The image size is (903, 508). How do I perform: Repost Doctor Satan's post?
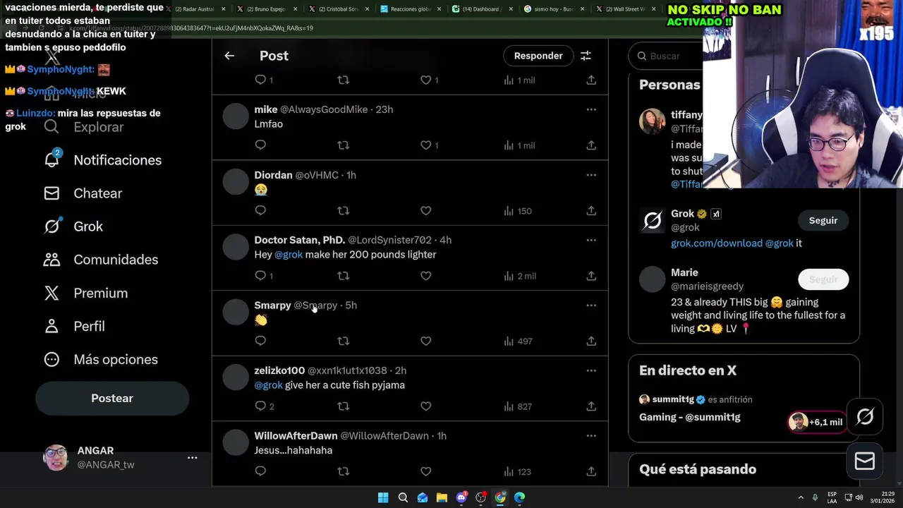[x=344, y=276]
